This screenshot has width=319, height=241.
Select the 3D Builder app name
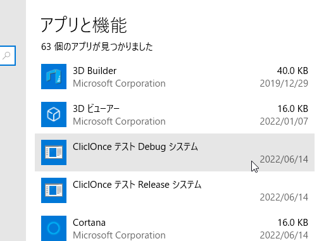[x=94, y=71]
